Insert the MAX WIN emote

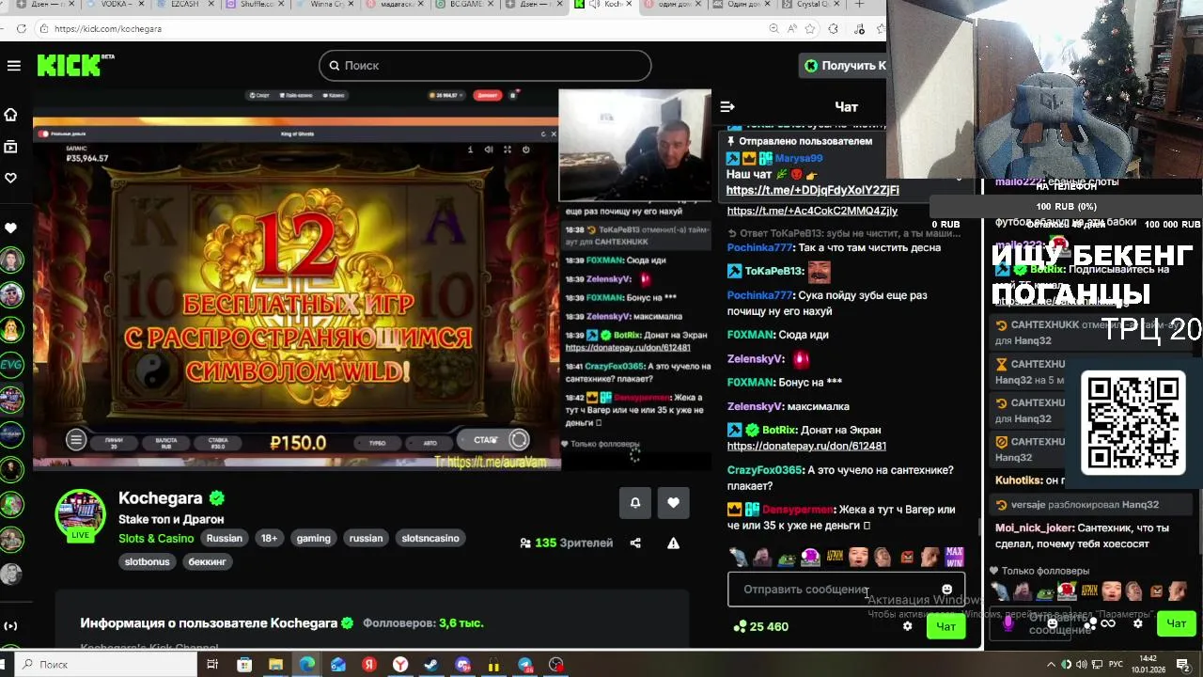(954, 558)
